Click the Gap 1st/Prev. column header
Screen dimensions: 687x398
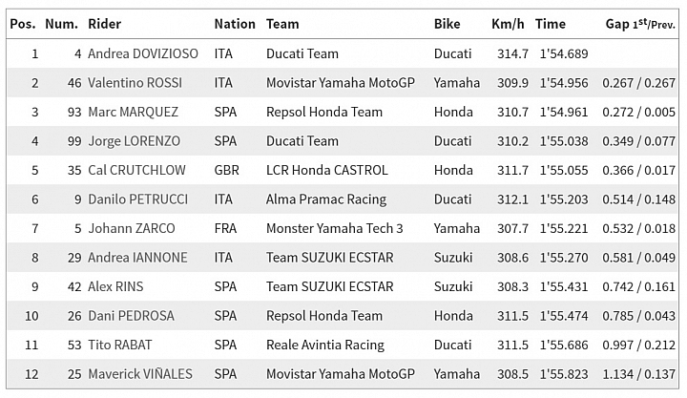coord(640,24)
